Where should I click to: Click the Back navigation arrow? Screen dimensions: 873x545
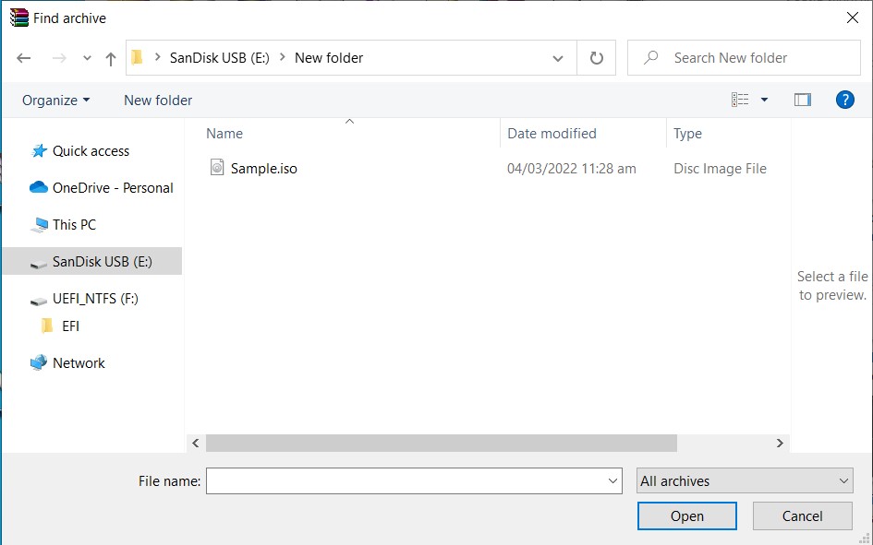[x=24, y=58]
